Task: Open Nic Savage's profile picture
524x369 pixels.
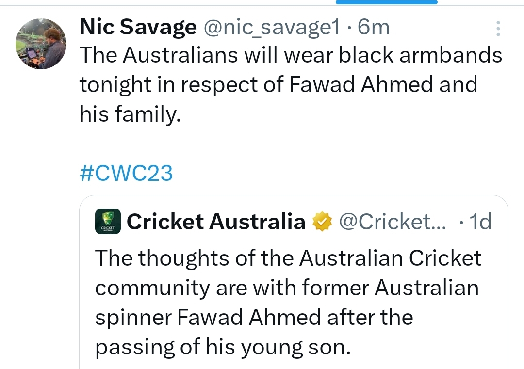Action: click(41, 44)
